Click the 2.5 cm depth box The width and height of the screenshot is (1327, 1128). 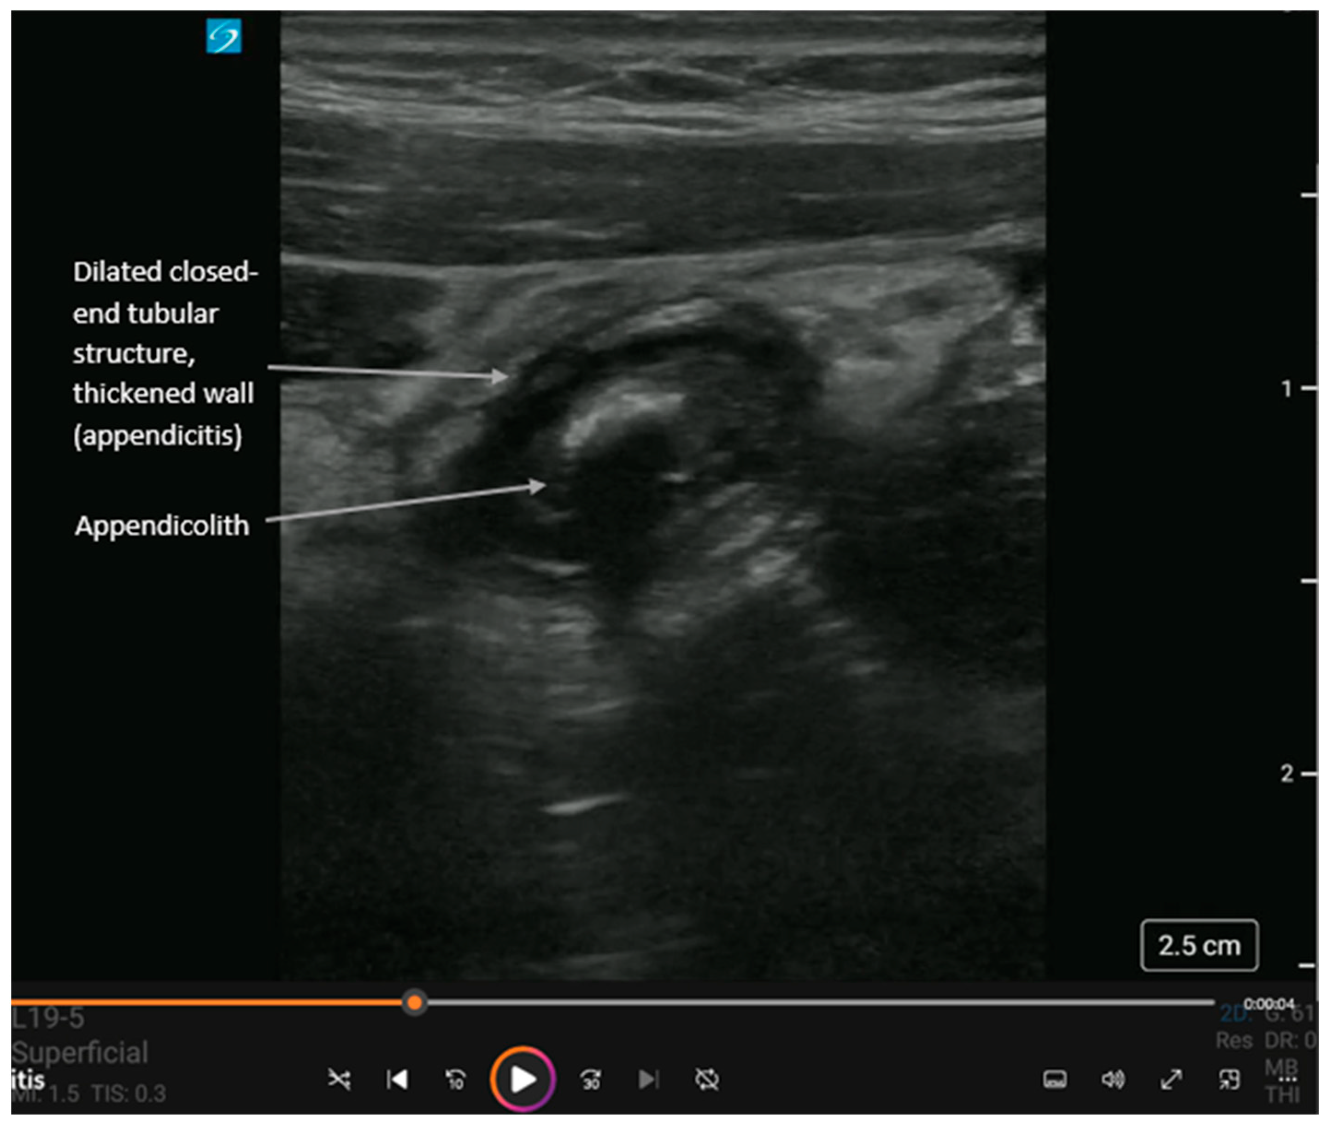click(x=1199, y=945)
